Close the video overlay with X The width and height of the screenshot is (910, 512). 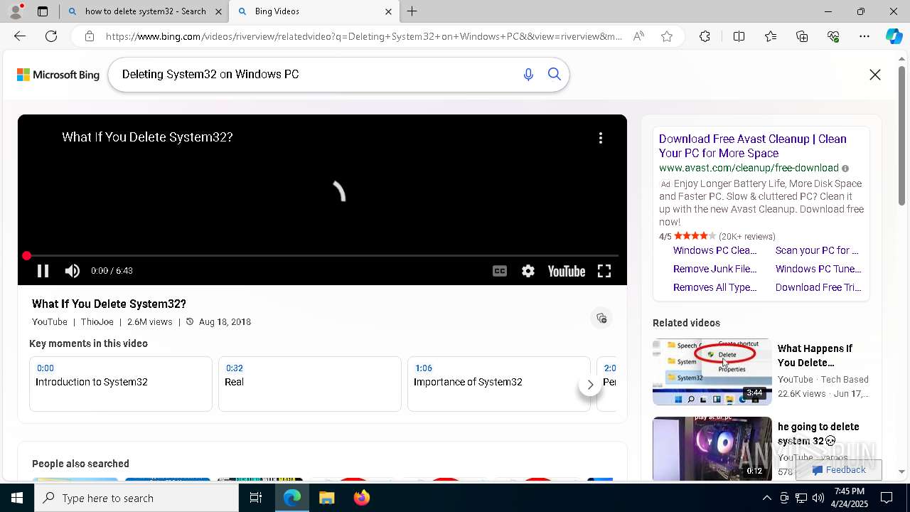pyautogui.click(x=875, y=75)
